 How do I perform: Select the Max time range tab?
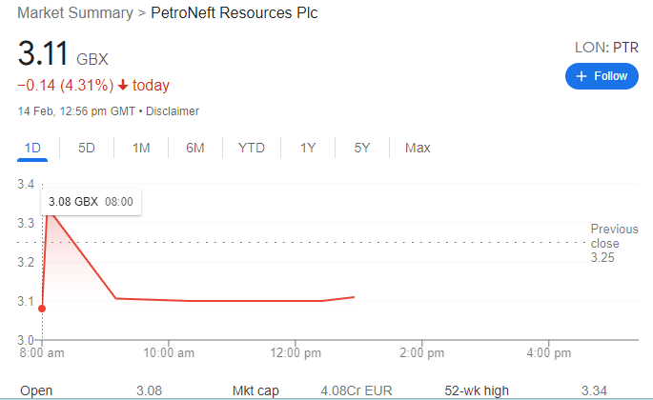pos(418,148)
